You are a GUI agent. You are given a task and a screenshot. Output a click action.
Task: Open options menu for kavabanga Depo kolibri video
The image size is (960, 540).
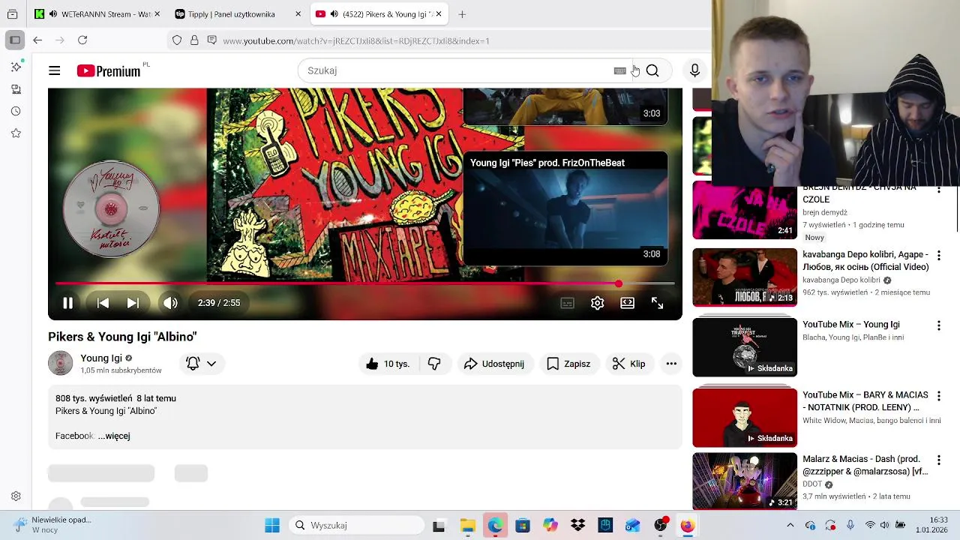[938, 256]
